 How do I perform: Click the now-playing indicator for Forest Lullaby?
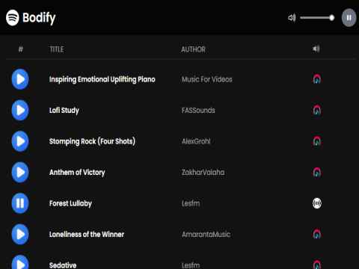coord(317,203)
